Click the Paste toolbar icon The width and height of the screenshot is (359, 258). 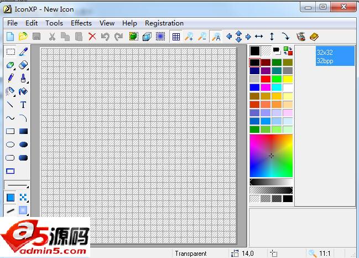[x=79, y=37]
